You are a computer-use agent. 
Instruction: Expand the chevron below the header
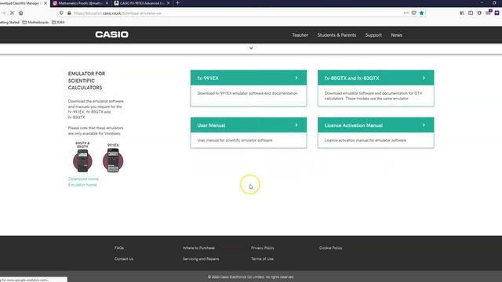pyautogui.click(x=251, y=49)
